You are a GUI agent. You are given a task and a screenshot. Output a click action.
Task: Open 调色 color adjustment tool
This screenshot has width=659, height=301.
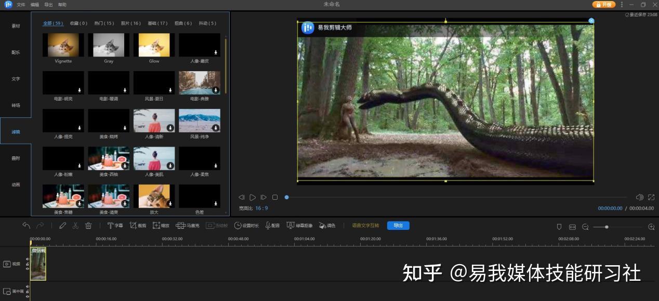click(327, 226)
